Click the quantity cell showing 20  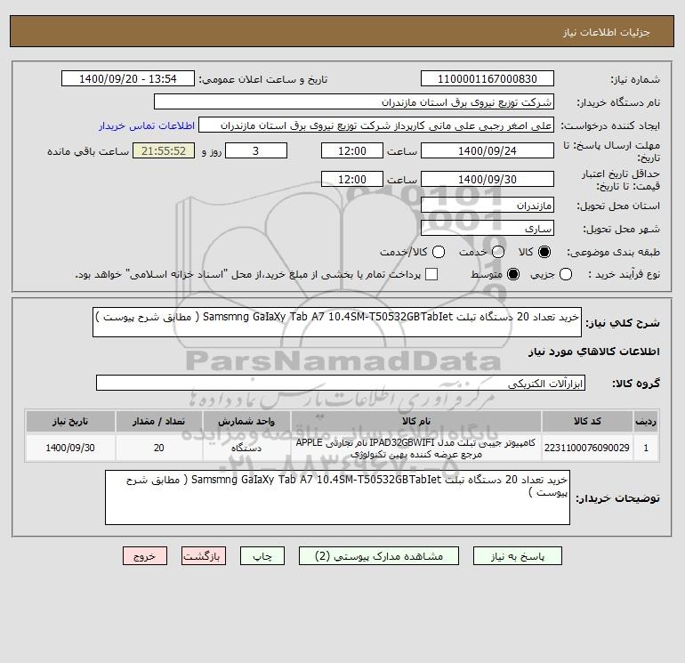coord(159,448)
